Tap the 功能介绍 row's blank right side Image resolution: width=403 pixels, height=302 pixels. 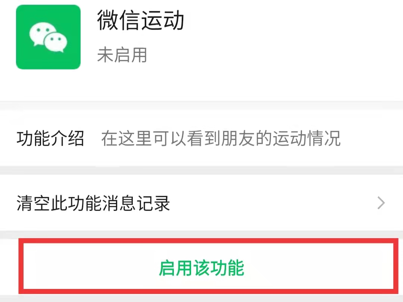point(371,138)
